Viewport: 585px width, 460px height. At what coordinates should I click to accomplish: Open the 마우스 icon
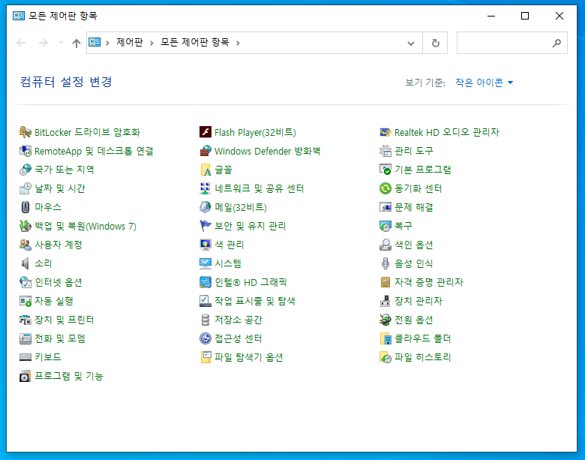click(x=25, y=207)
